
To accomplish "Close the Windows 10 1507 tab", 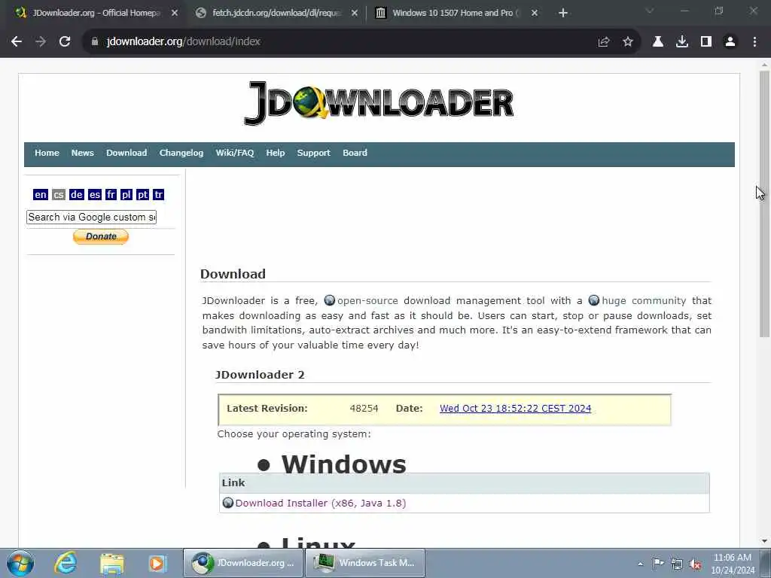I will 535,14.
